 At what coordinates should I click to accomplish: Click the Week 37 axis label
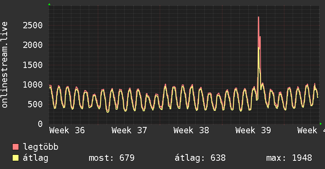point(129,130)
